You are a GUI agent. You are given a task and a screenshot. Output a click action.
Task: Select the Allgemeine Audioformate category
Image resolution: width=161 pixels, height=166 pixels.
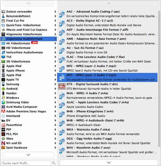coord(29,39)
